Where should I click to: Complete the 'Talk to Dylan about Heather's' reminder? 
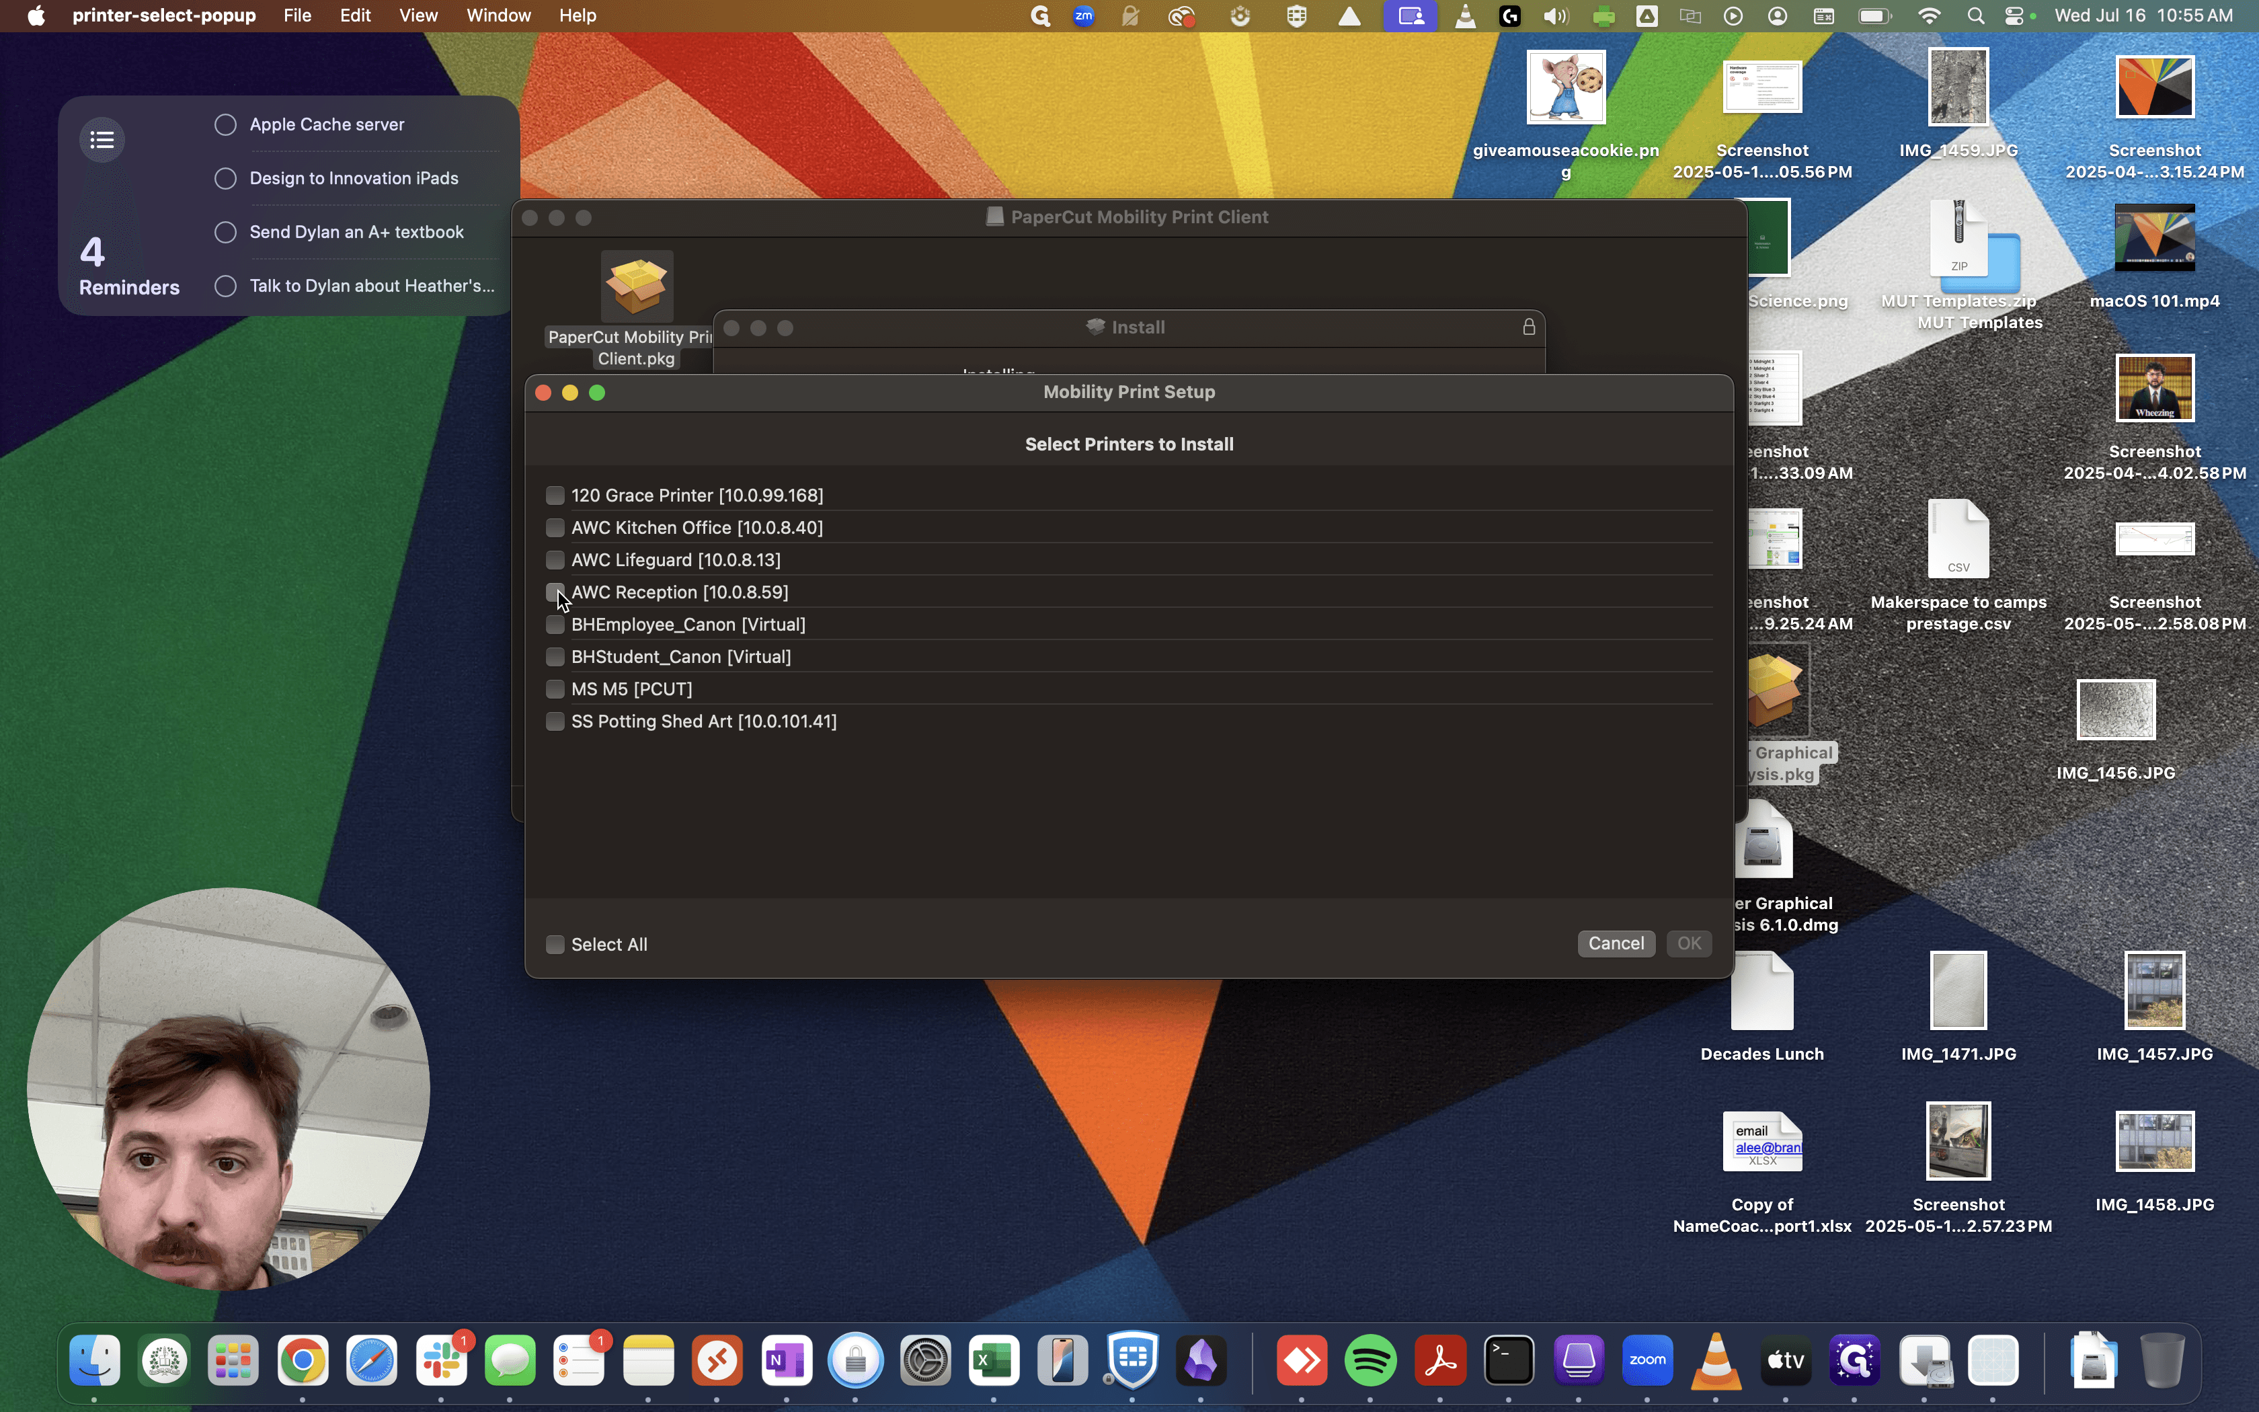click(226, 286)
